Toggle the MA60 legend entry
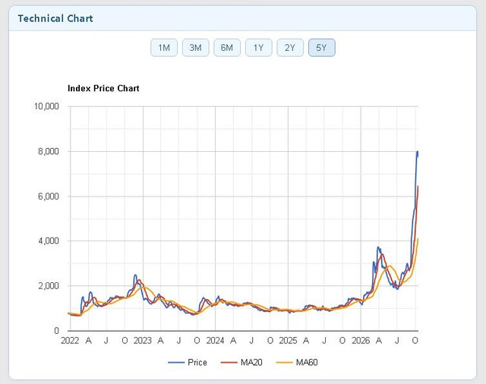This screenshot has height=384, width=486. [x=297, y=362]
